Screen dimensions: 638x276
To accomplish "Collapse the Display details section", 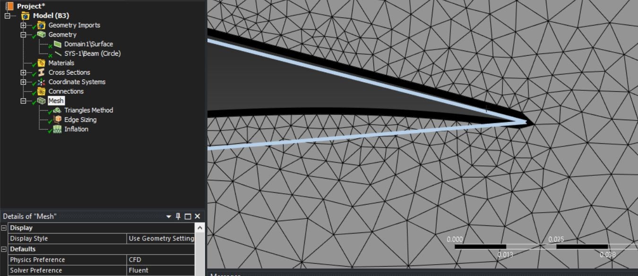I will [4, 228].
